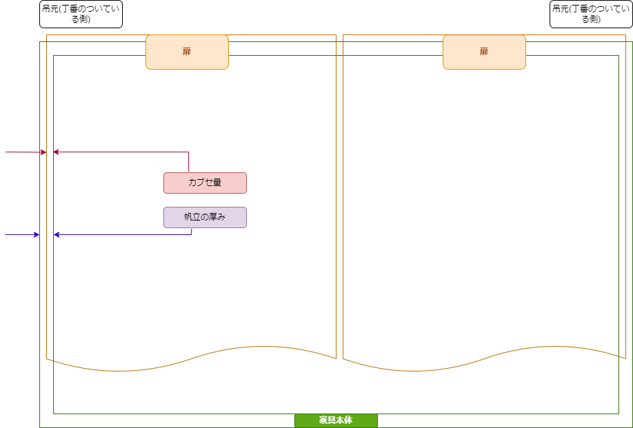Select the short red arrow at far left
The width and height of the screenshot is (633, 428).
point(24,152)
